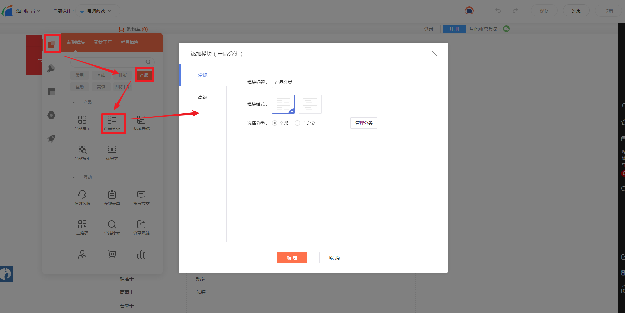Open the 产品搜索 module
This screenshot has height=313, width=625.
[82, 150]
